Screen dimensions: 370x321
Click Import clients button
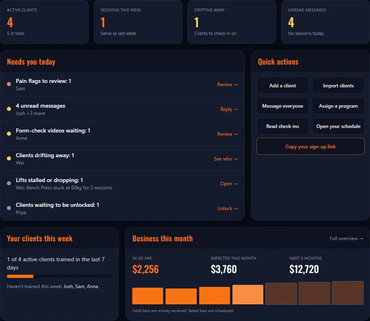338,86
